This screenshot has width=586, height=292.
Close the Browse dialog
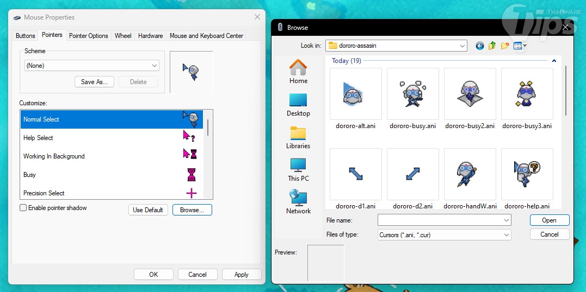pyautogui.click(x=565, y=27)
